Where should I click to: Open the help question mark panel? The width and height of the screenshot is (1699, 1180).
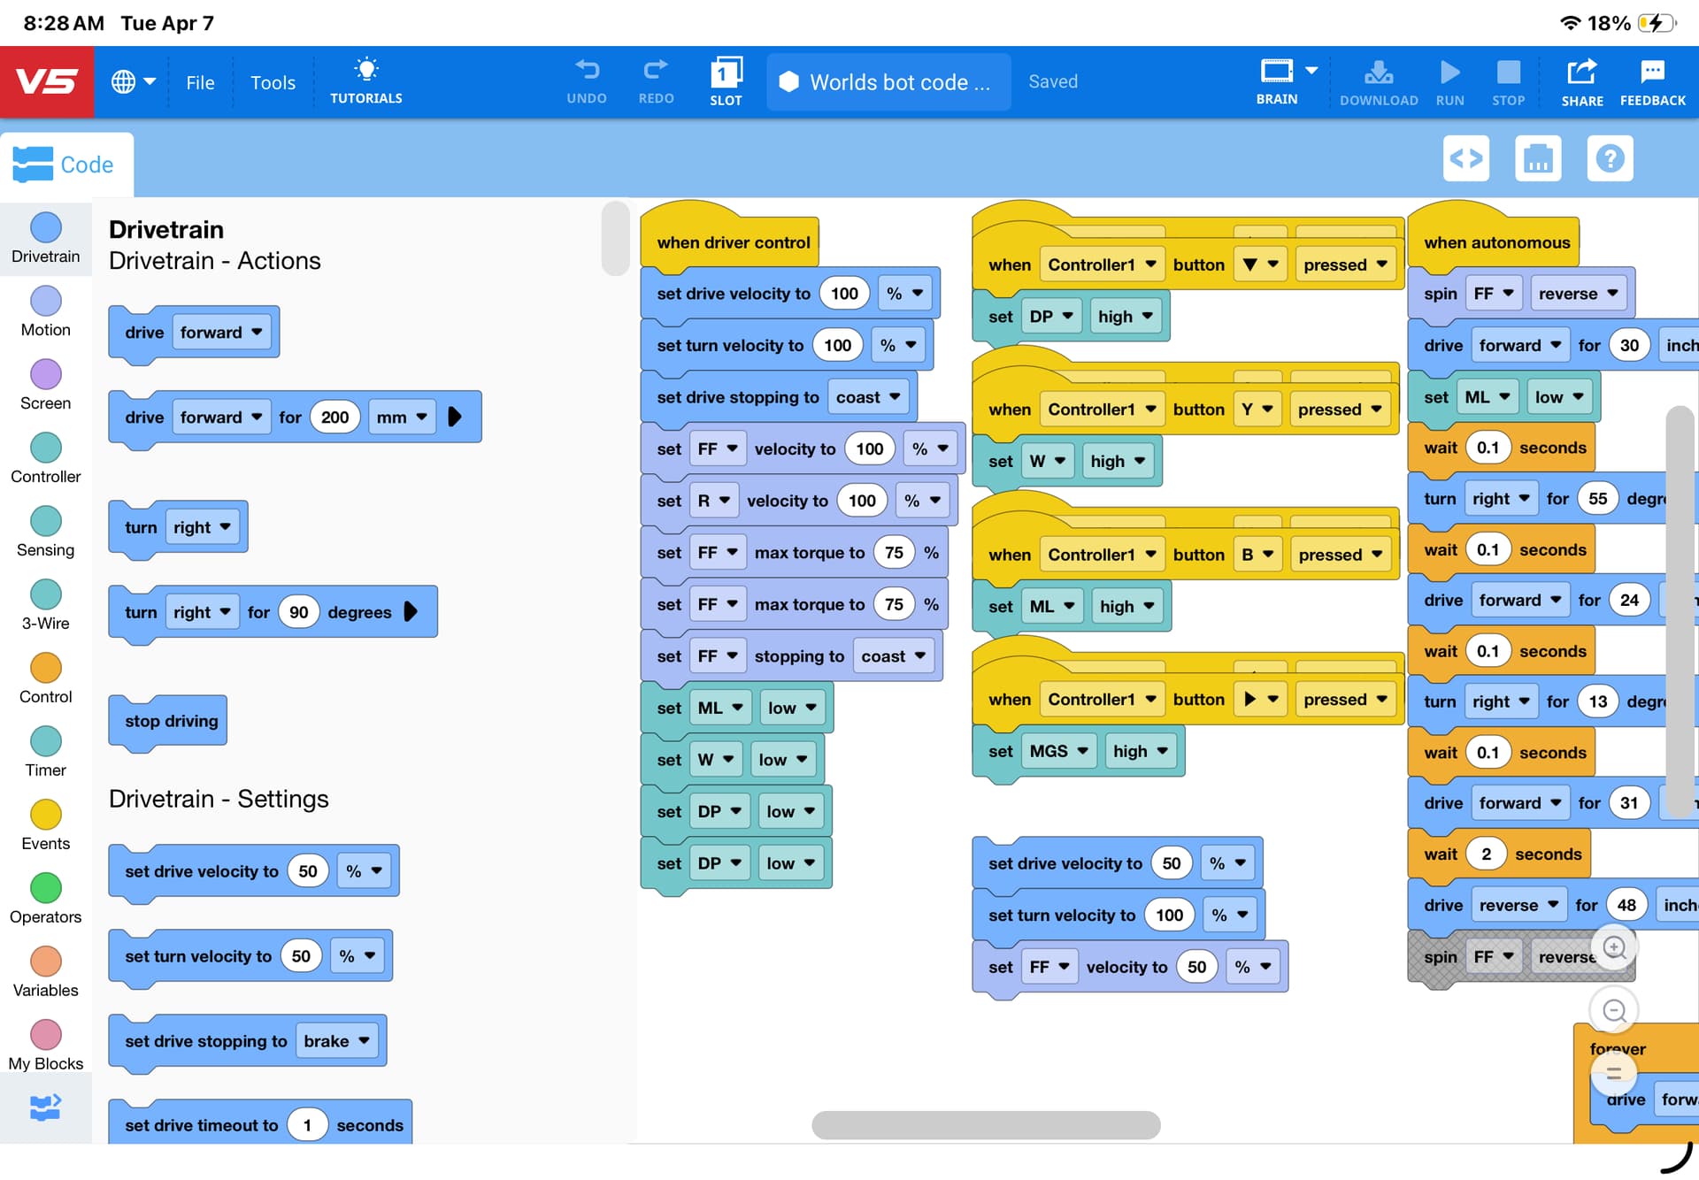coord(1610,158)
